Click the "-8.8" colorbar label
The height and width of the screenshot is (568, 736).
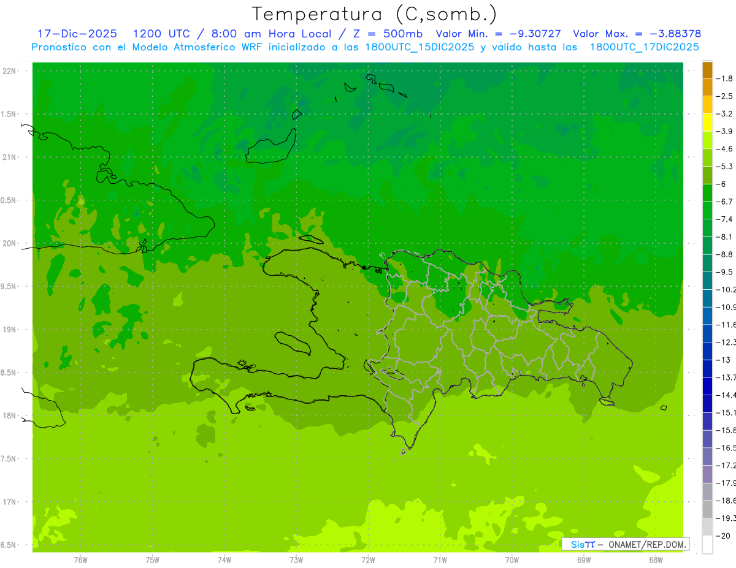[725, 254]
